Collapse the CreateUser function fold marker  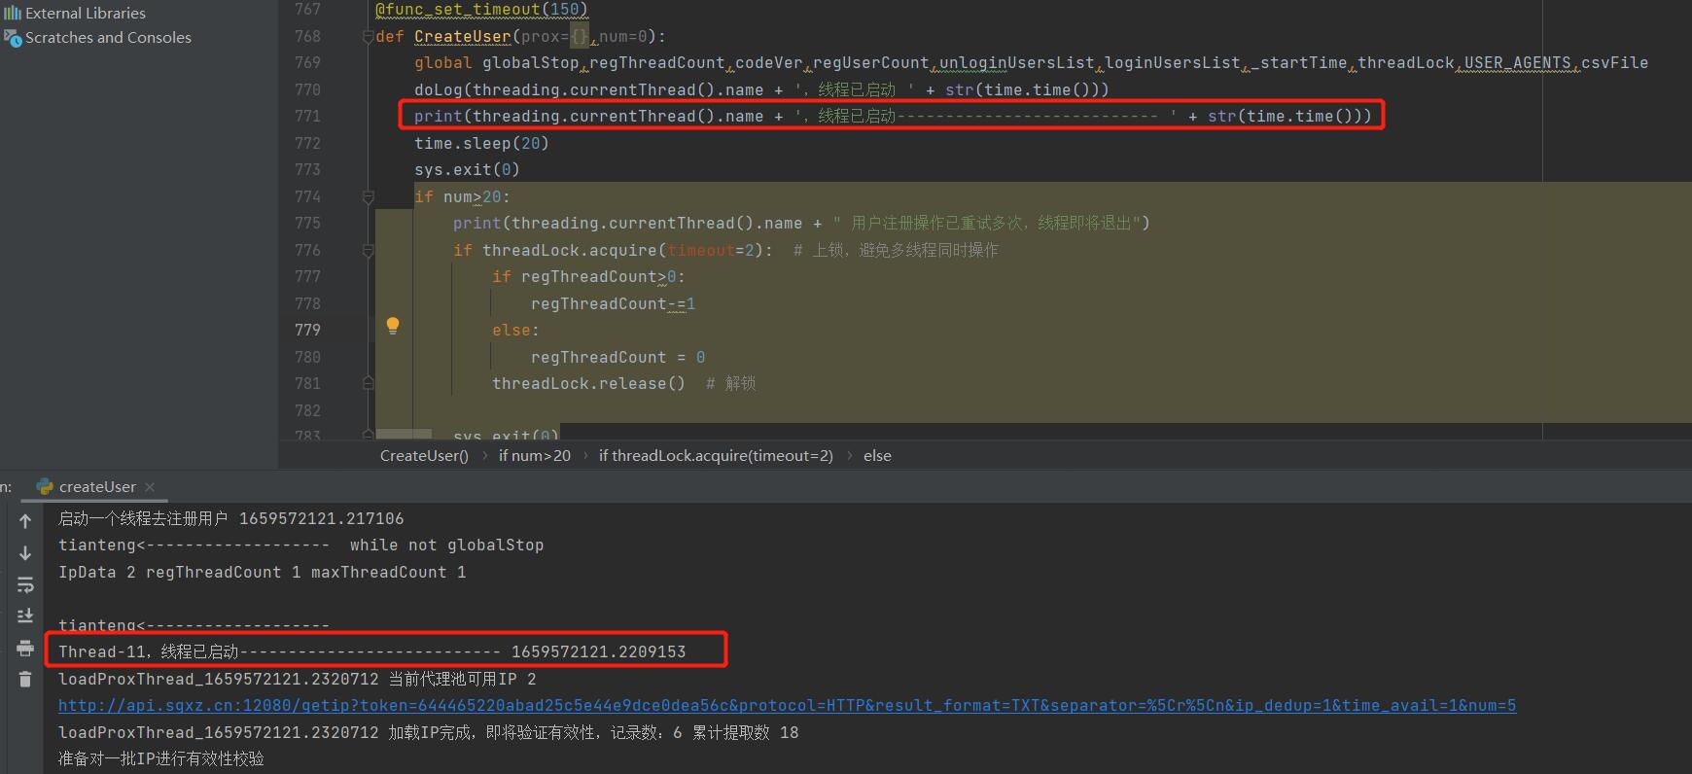click(369, 37)
